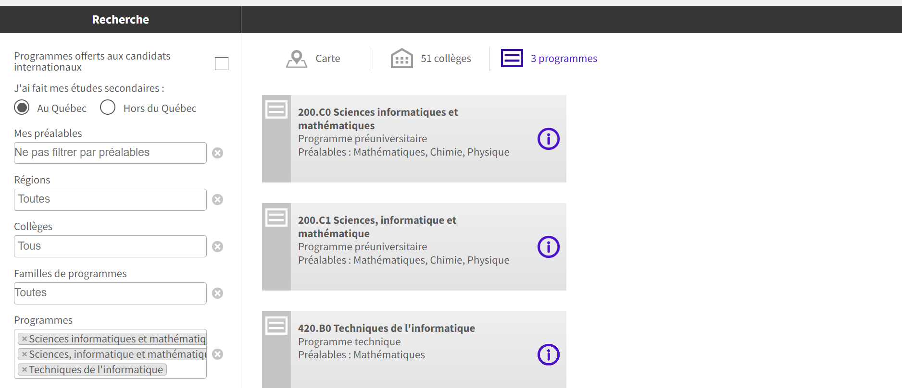902x388 pixels.
Task: Open info for 200.C1 Sciences, informatique program
Action: click(548, 247)
